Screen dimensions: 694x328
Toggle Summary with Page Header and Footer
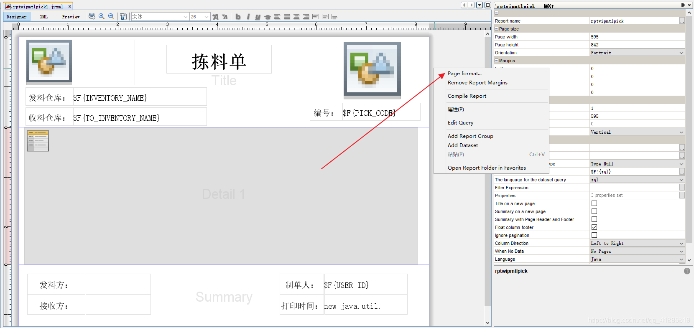594,219
